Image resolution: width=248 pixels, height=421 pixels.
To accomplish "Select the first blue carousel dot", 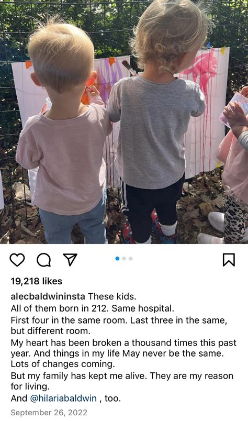I will (x=117, y=259).
